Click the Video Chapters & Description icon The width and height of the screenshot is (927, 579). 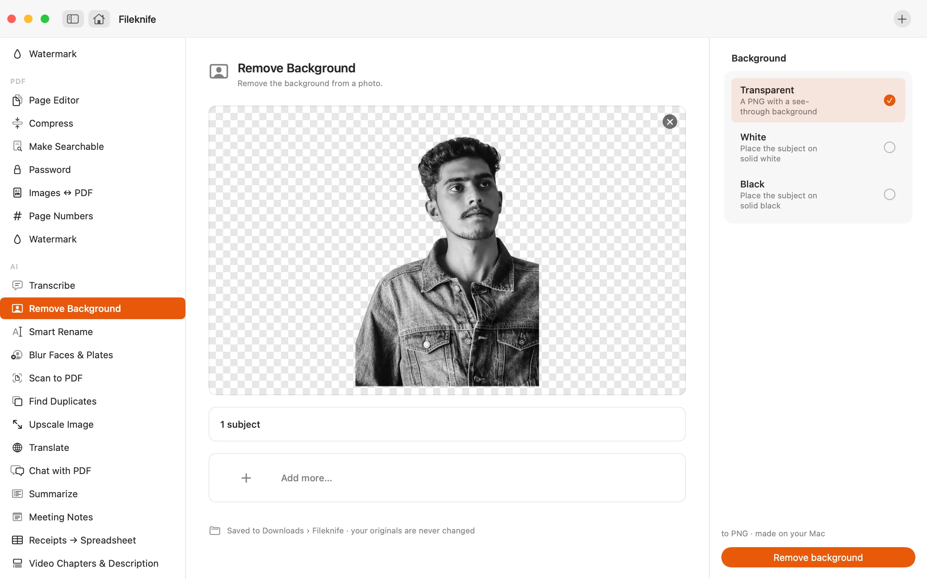click(17, 563)
